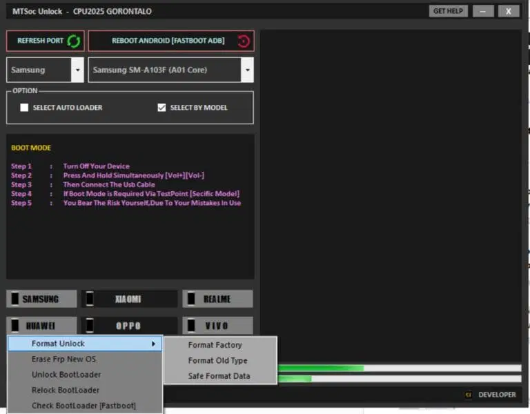Screen dimensions: 530x414
Task: Click the phone icon on SAMSUNG button
Action: point(15,299)
